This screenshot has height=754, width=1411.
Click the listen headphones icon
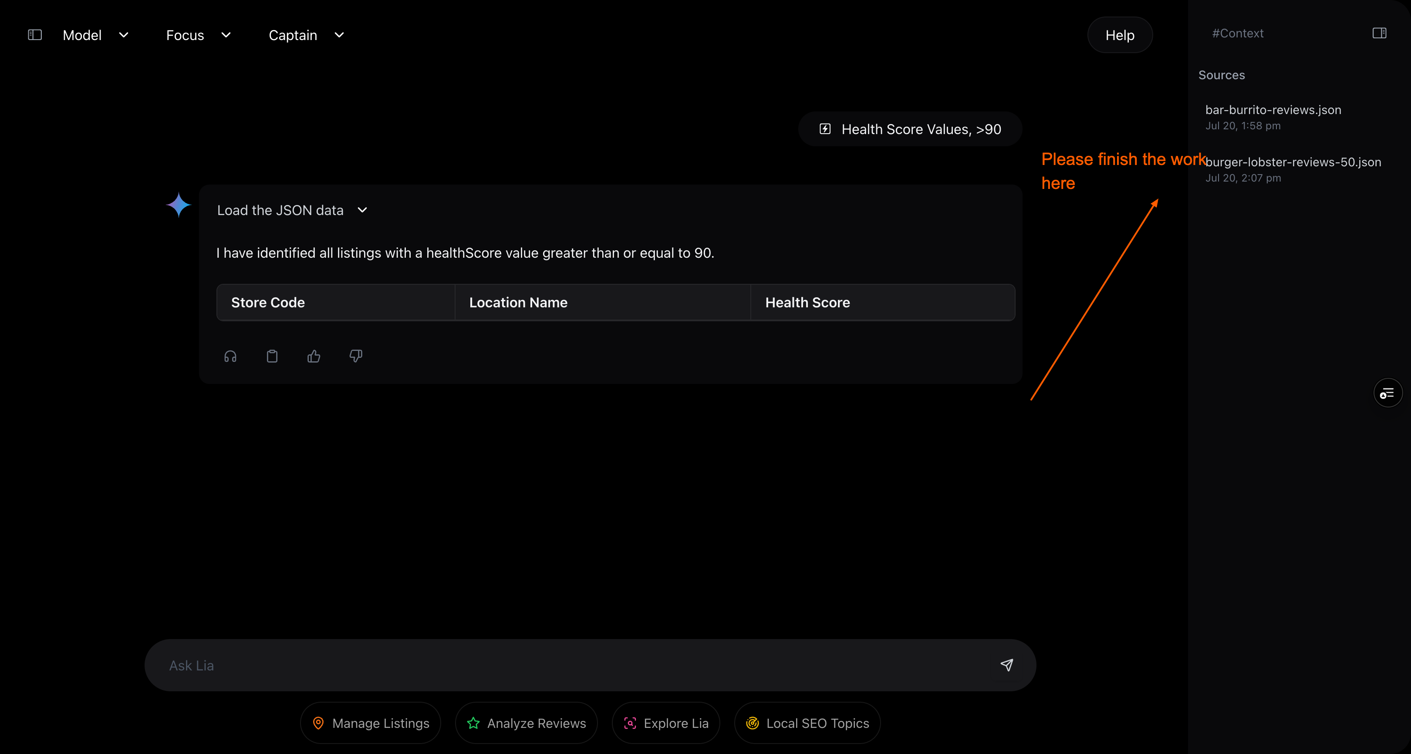click(230, 357)
